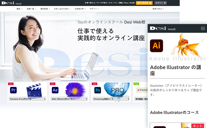Click the arrow on the Photoshop実践コース bar
This screenshot has height=128, width=207.
tap(128, 99)
